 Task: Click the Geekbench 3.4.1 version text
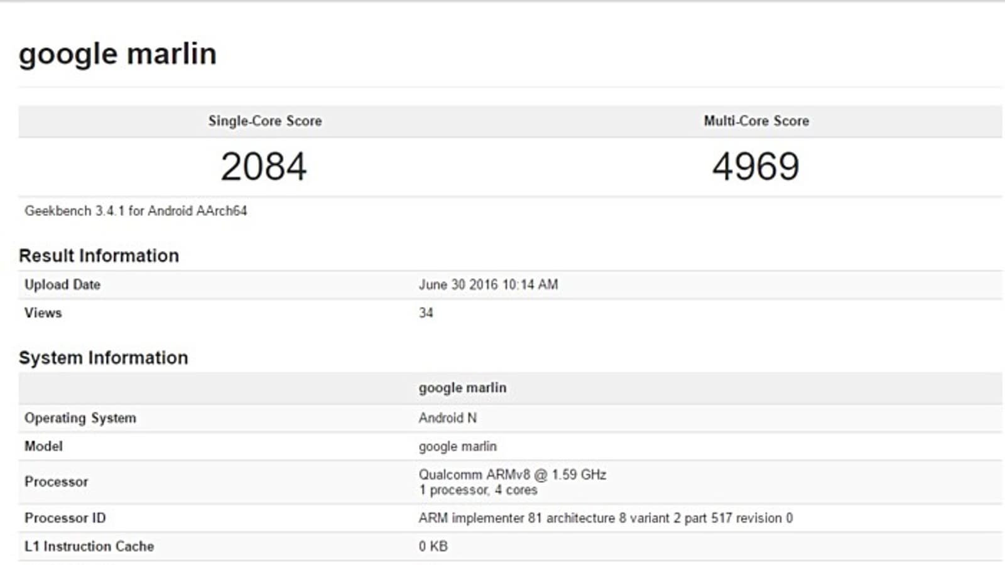[136, 211]
